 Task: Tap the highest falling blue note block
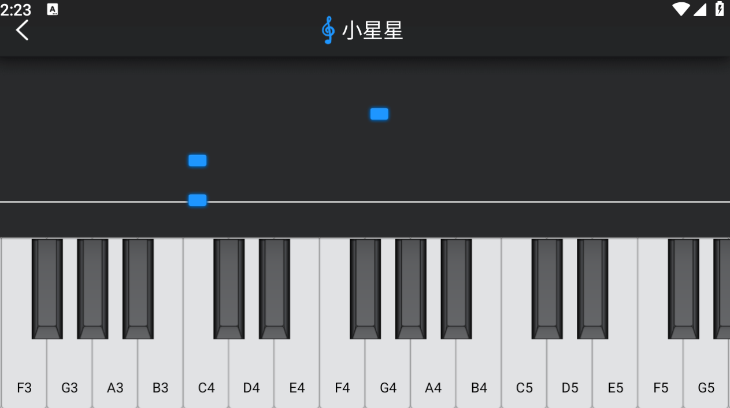379,114
